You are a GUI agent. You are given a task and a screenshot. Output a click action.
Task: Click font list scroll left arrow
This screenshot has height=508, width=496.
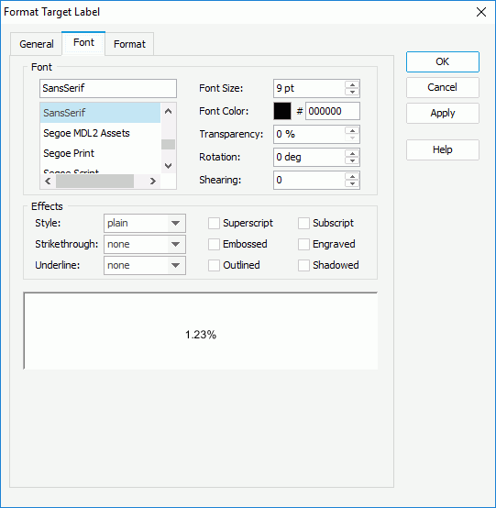pos(48,182)
